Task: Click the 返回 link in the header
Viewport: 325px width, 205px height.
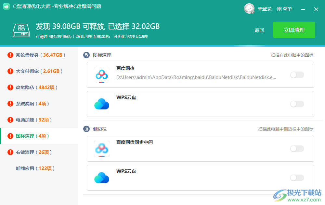Action: tap(259, 29)
